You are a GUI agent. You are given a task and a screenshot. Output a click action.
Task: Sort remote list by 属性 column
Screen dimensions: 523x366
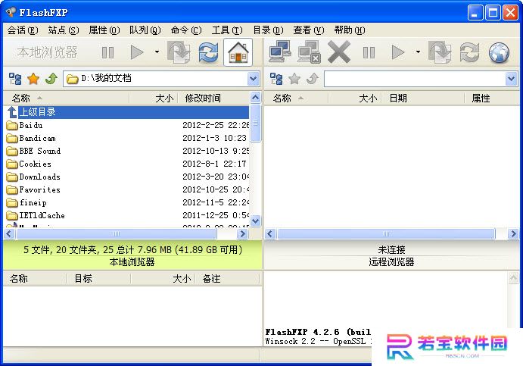[491, 99]
